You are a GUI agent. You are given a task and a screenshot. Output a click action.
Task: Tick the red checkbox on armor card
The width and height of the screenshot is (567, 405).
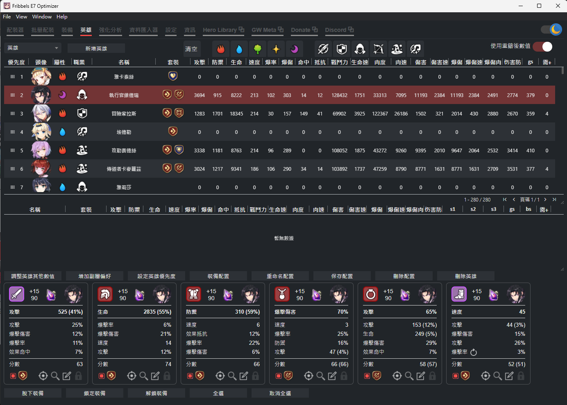pos(190,376)
